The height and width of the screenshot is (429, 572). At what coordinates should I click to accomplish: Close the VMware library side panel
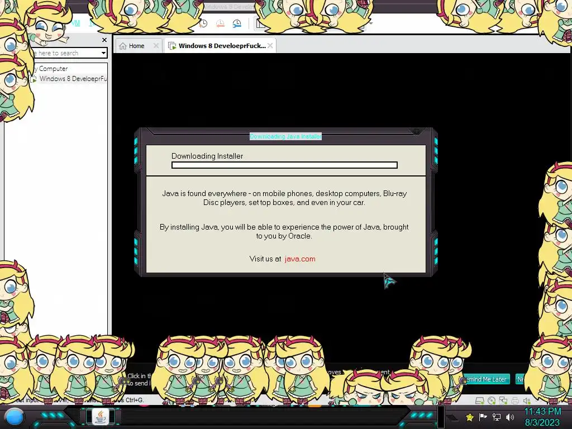tap(104, 40)
